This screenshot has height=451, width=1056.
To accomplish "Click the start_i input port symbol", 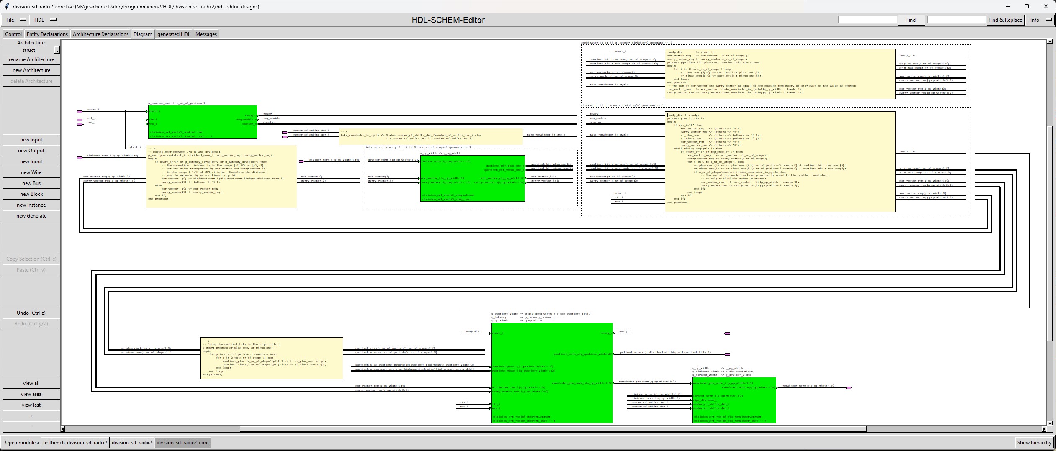I will coord(80,112).
